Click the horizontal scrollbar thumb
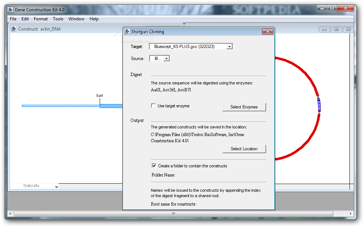Image resolution: width=364 pixels, height=227 pixels. [x=173, y=214]
